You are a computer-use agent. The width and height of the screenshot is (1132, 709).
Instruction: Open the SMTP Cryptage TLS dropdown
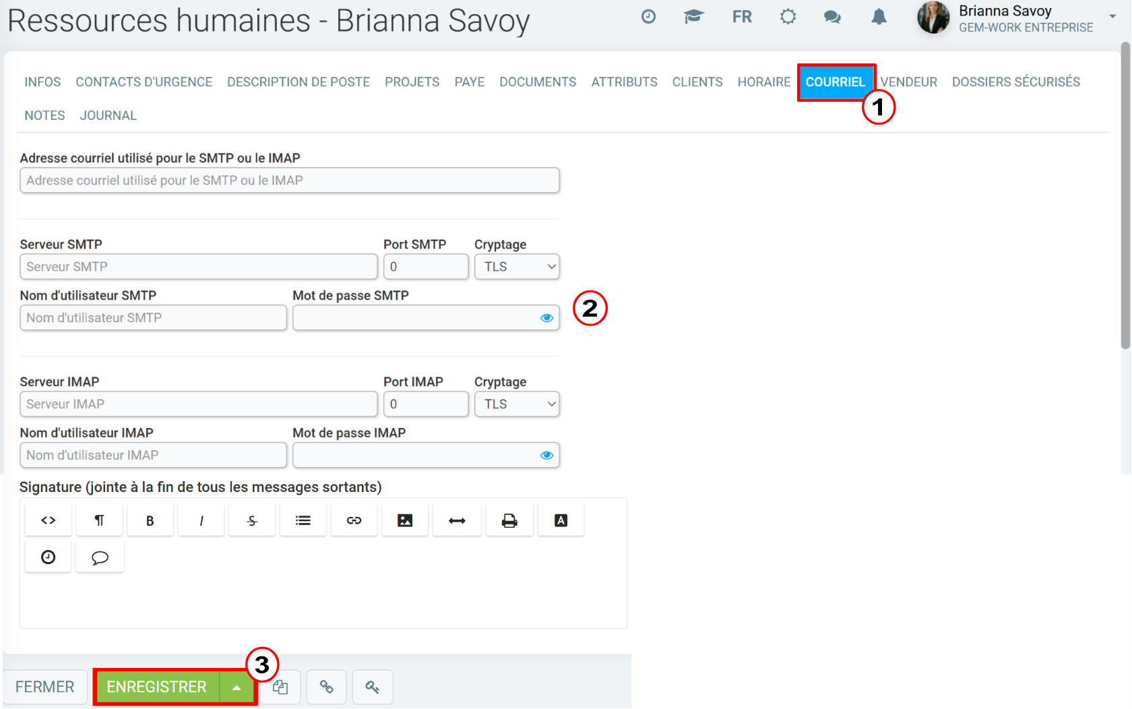(517, 267)
